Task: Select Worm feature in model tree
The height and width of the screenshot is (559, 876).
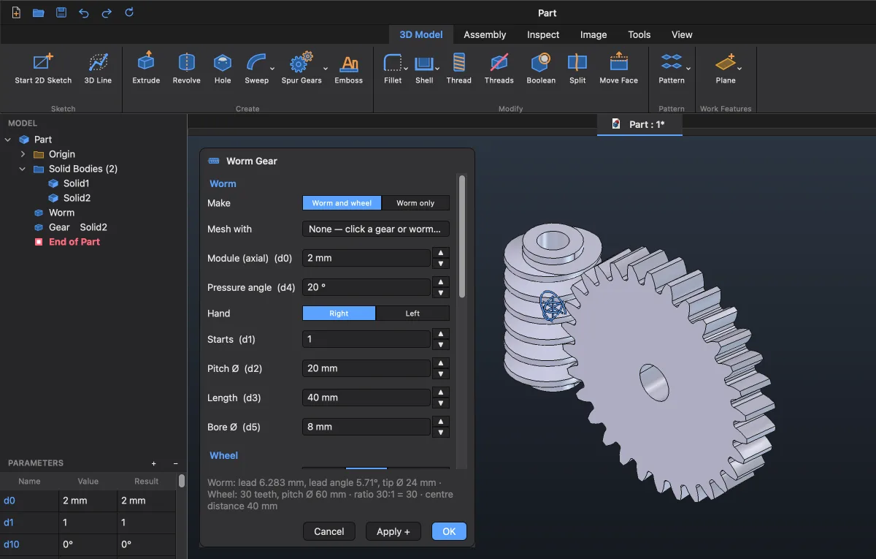Action: click(61, 213)
